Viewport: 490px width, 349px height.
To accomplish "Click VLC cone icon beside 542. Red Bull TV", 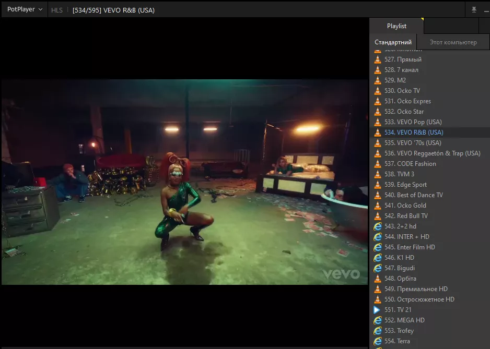I will pyautogui.click(x=378, y=215).
